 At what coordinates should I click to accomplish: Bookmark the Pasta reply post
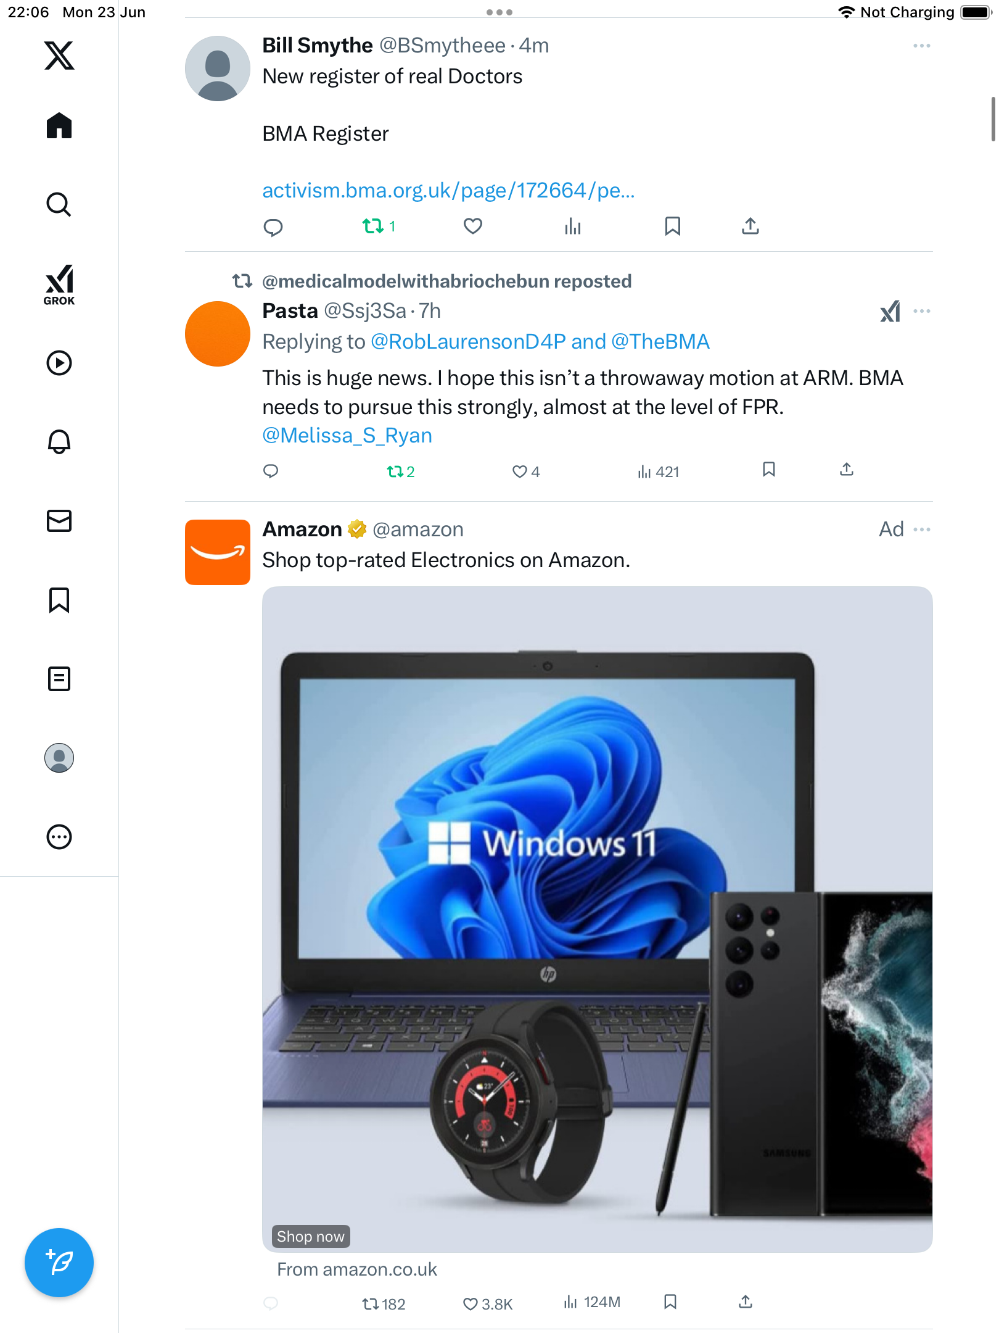(x=769, y=470)
